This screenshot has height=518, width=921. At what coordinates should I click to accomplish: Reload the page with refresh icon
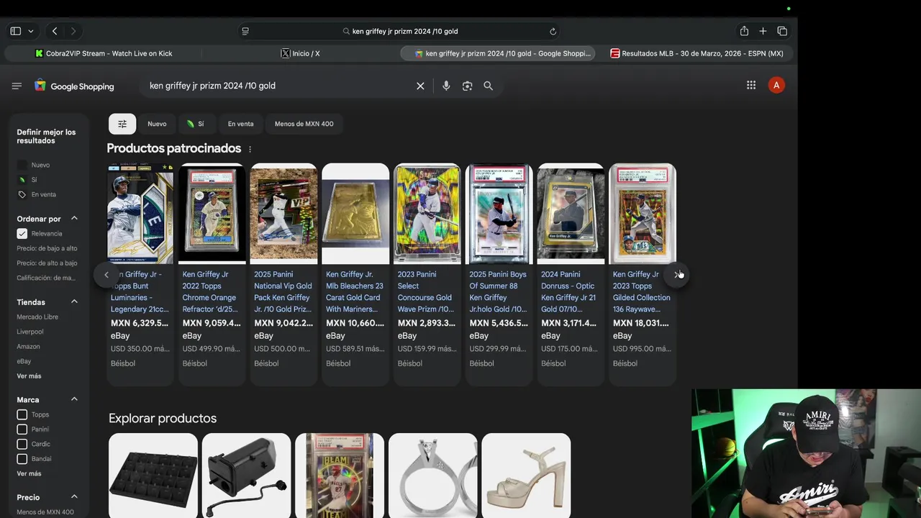[553, 31]
